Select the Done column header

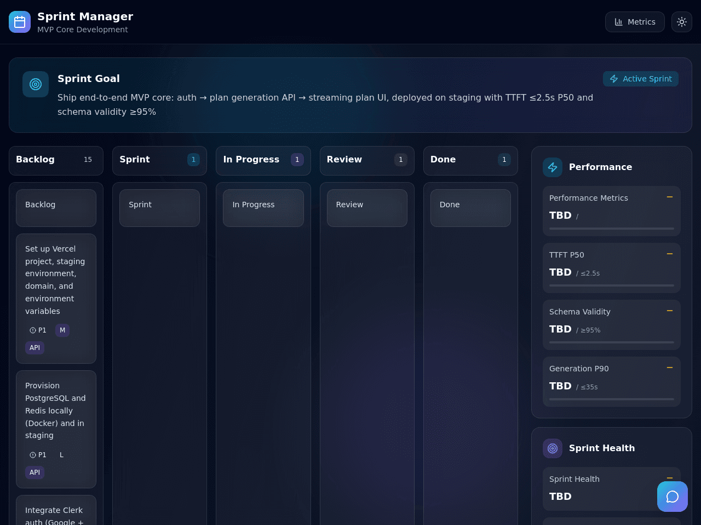470,160
